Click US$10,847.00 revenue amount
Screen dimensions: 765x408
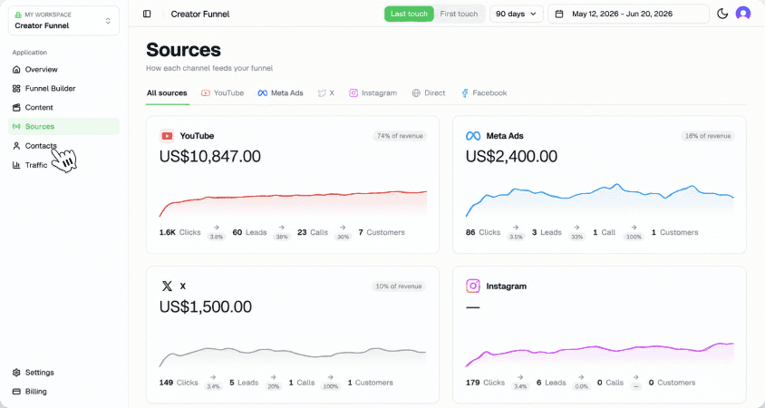pos(210,156)
